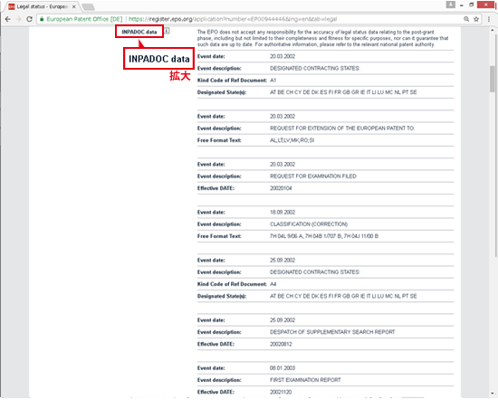Click the browser forward arrow
Image resolution: width=498 pixels, height=400 pixels.
pos(19,19)
